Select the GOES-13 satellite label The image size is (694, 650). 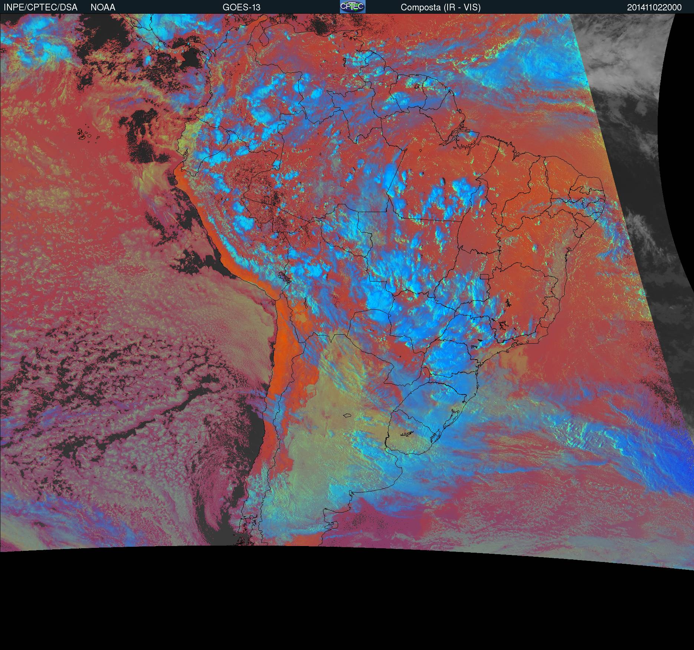[241, 7]
